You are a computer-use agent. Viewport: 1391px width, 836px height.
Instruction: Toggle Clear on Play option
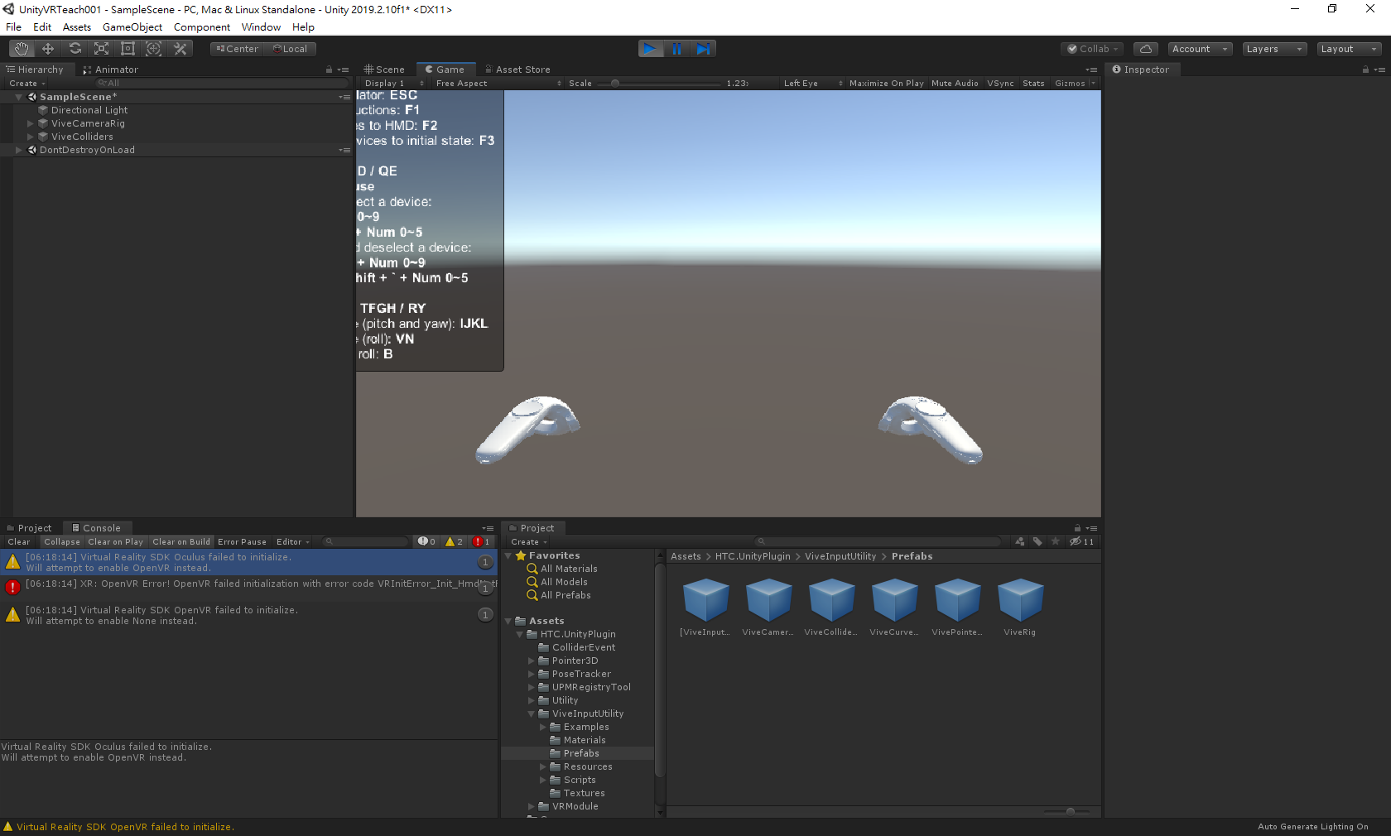[116, 541]
